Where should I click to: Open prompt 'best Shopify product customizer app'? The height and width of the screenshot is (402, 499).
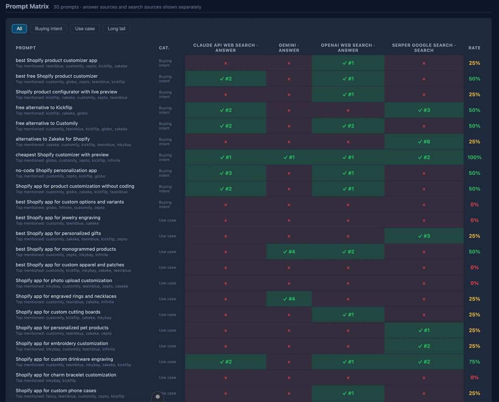[x=56, y=60]
